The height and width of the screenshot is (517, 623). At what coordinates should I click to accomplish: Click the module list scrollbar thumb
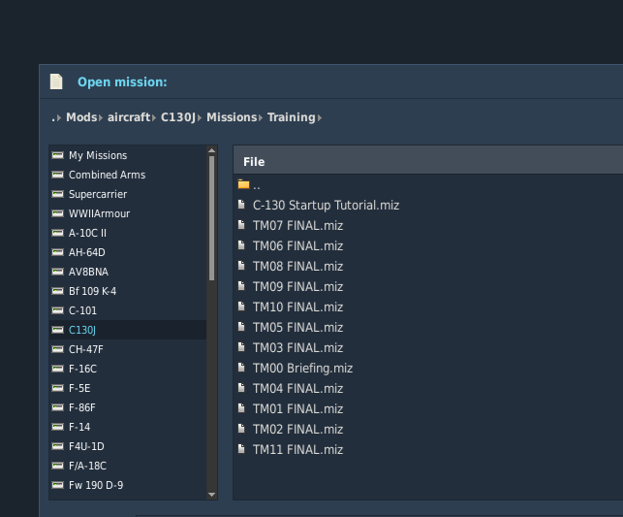tap(212, 218)
